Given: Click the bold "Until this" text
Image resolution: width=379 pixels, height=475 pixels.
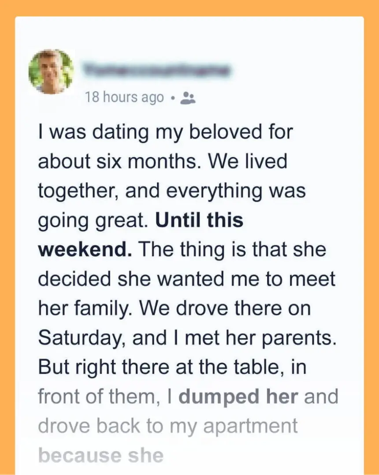Looking at the screenshot, I should click(200, 220).
